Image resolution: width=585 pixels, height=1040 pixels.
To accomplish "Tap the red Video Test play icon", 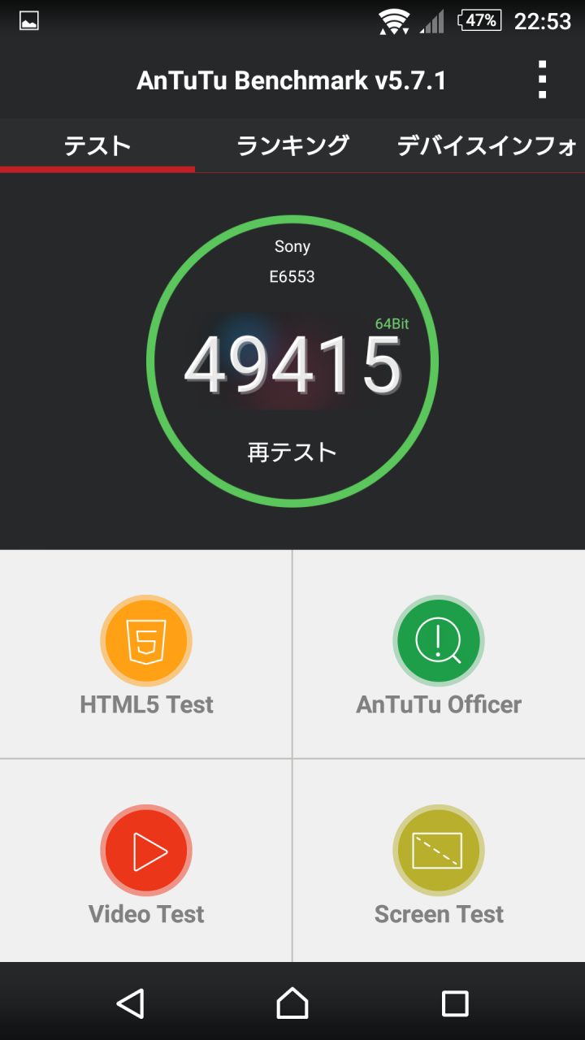I will click(146, 851).
